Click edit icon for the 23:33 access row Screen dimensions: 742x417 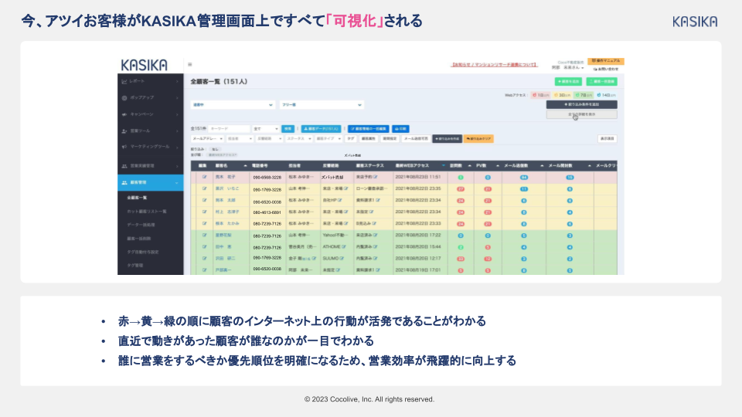tap(204, 224)
